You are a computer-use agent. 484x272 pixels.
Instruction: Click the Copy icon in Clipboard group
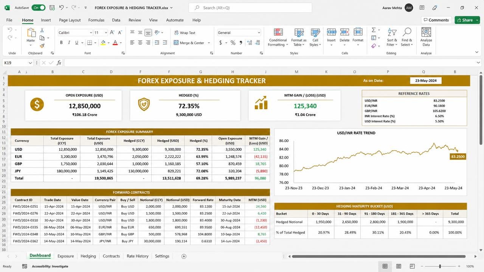click(x=42, y=38)
